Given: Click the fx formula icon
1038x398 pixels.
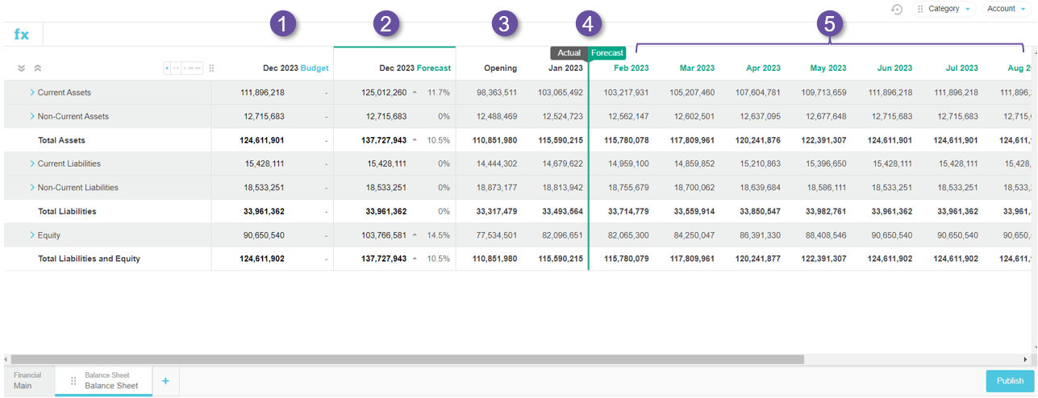Looking at the screenshot, I should [x=22, y=35].
